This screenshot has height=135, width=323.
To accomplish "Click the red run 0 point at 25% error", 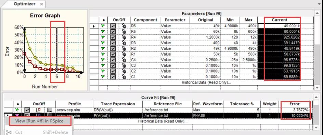I will coord(25,54).
